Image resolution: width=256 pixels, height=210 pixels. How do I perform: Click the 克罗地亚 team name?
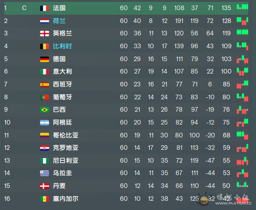66,148
